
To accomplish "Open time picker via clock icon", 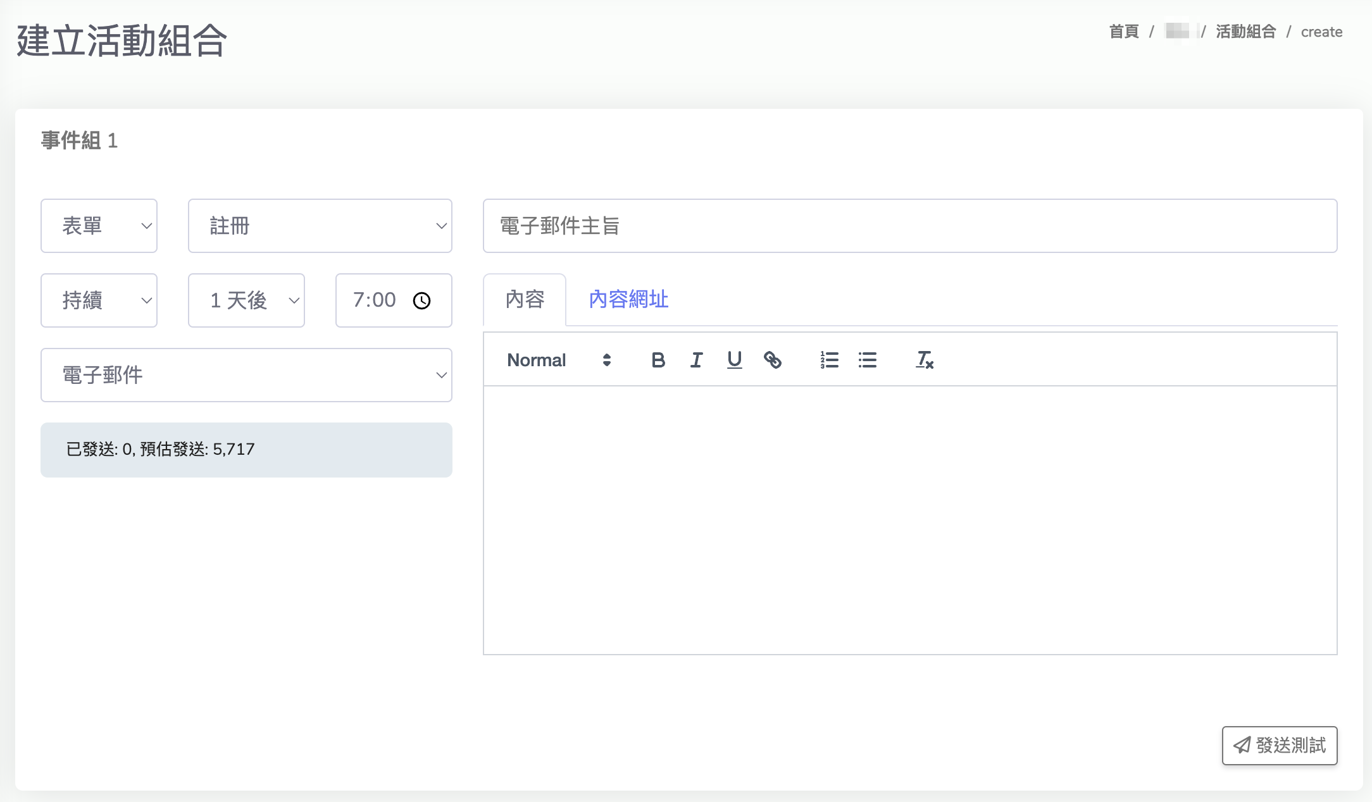I will 421,300.
